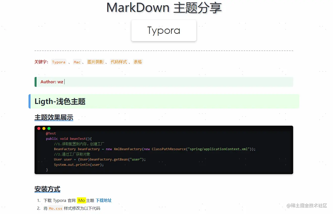Image resolution: width=333 pixels, height=214 pixels.
Task: Click the Mo.css inline code
Action: pyautogui.click(x=55, y=208)
